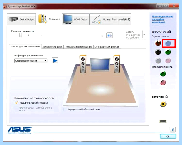Open the Задать стандартное устройство dropdown arrow
Screen dimensions: 182x145
144,35
